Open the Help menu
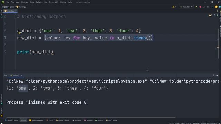 click(70, 2)
